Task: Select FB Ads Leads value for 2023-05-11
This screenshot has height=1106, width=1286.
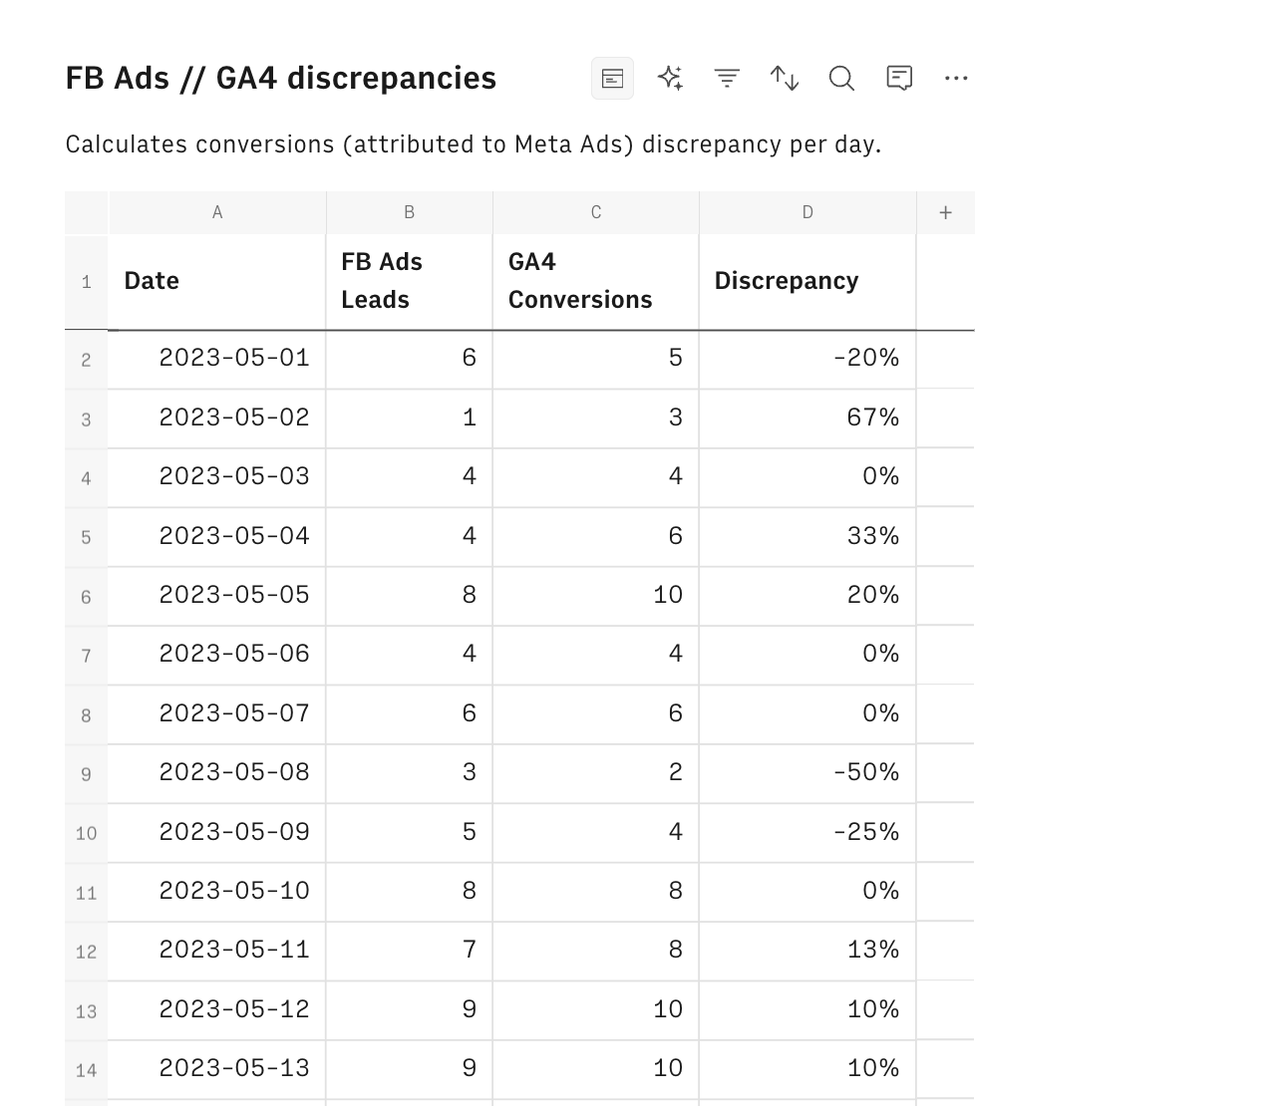Action: (x=410, y=951)
